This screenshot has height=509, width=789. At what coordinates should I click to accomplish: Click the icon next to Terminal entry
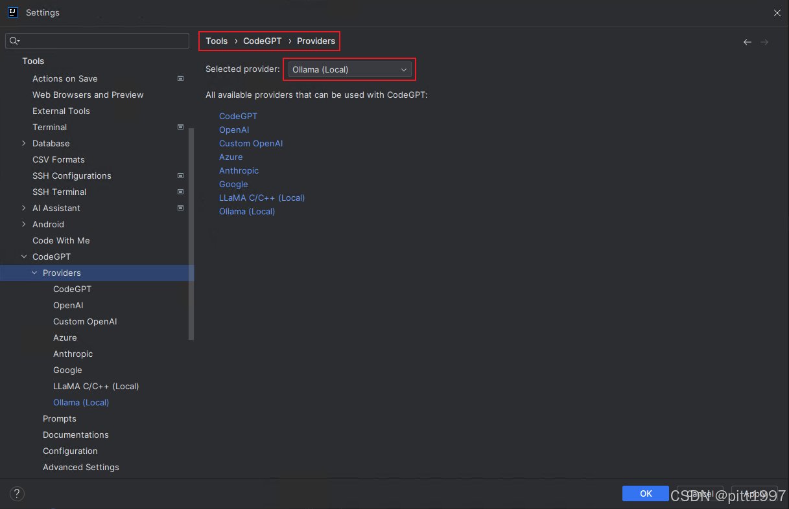click(x=180, y=127)
